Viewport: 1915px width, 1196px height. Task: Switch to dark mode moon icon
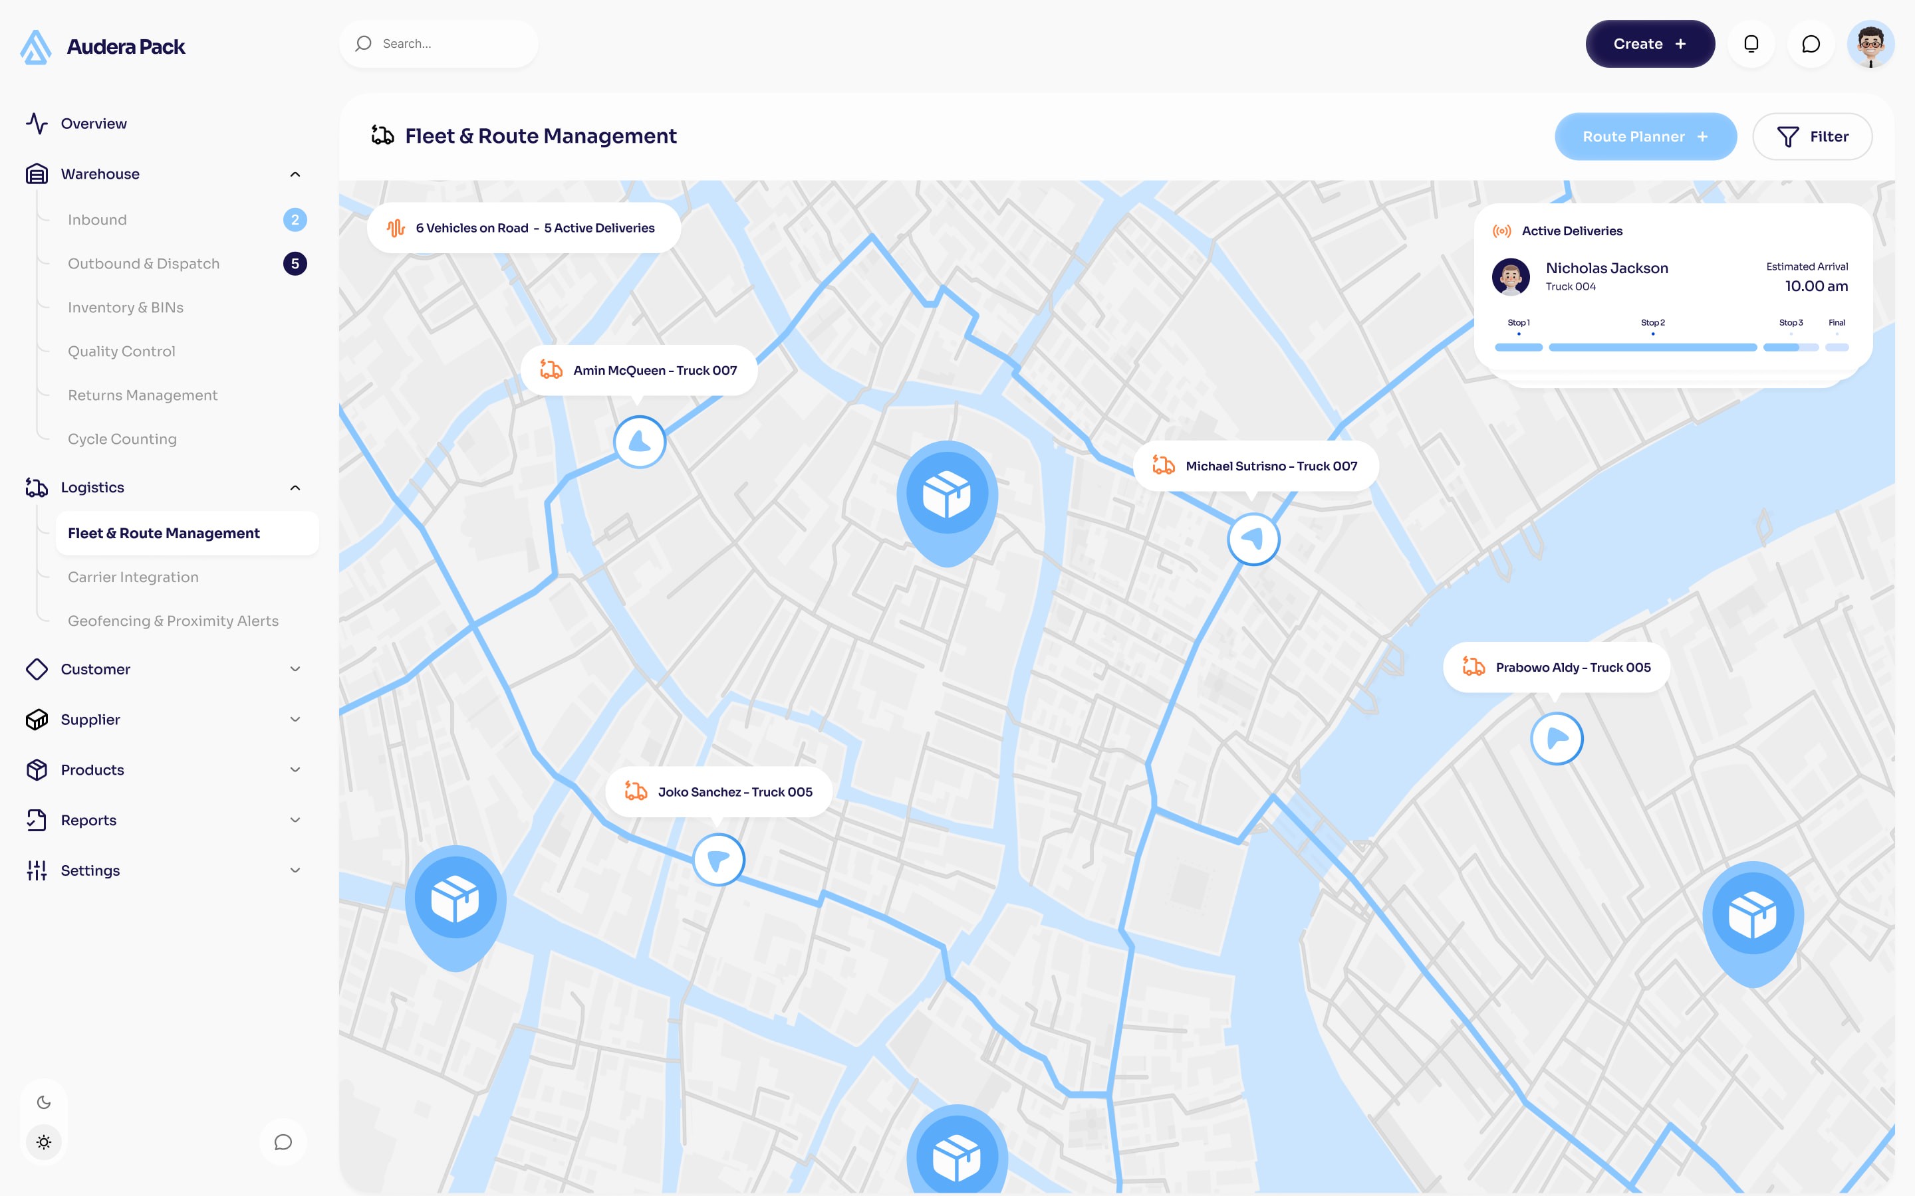click(x=45, y=1102)
